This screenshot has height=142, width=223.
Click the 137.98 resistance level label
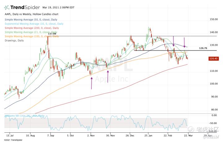pos(52,34)
